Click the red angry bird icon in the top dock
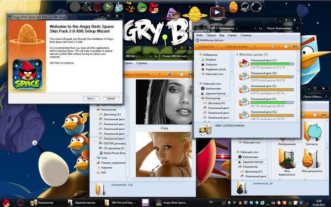 pos(154,8)
